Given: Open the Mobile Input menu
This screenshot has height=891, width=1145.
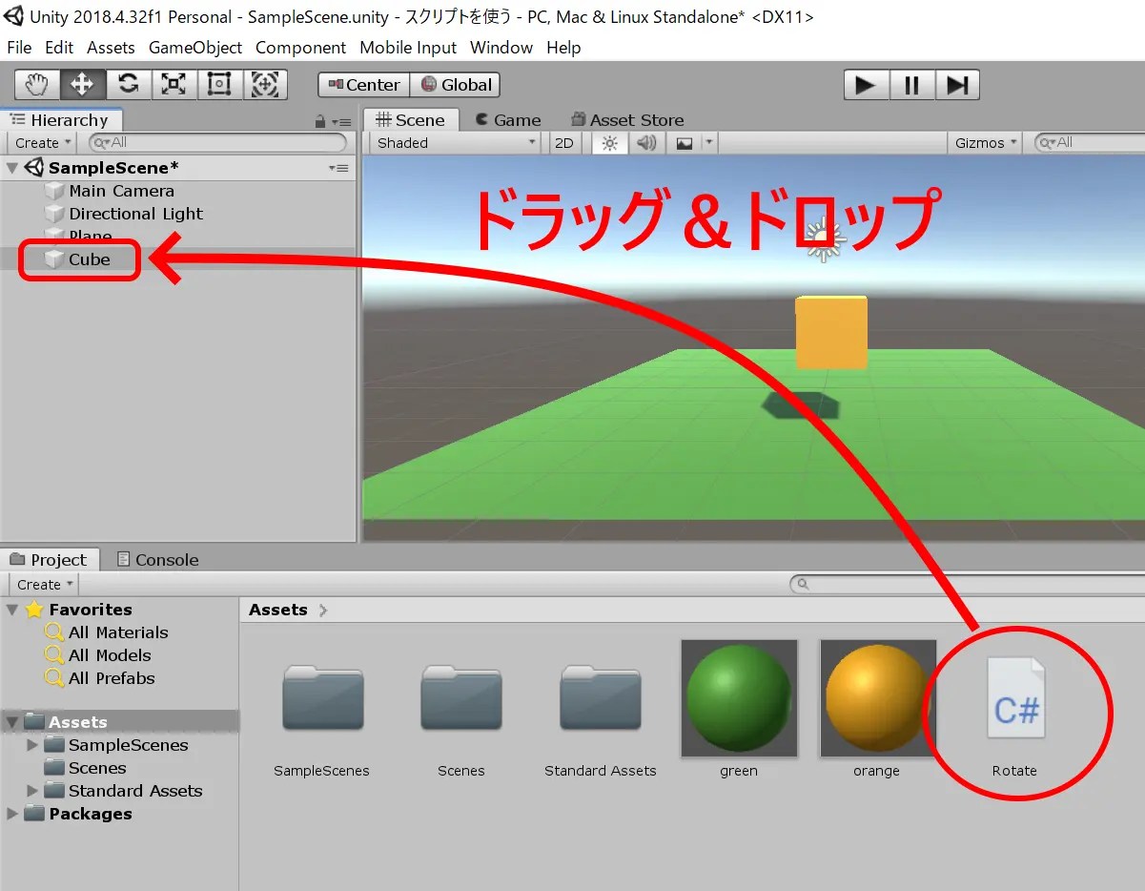Looking at the screenshot, I should click(x=408, y=48).
